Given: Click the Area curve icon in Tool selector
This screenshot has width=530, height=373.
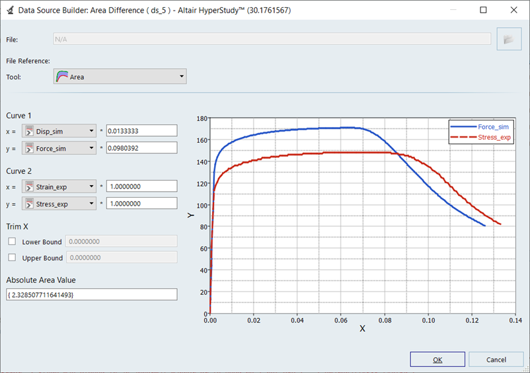Looking at the screenshot, I should 62,77.
